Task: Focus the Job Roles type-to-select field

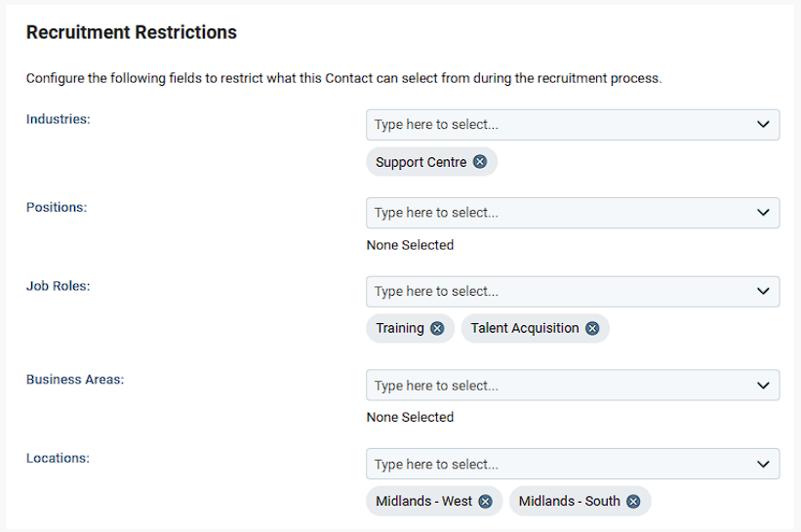Action: point(573,291)
